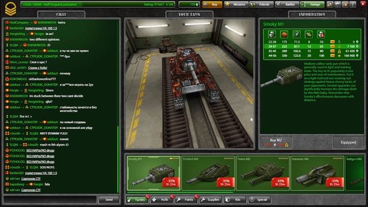The height and width of the screenshot is (207, 368).
Task: Open help with the question mark icon
Action: [x=352, y=5]
